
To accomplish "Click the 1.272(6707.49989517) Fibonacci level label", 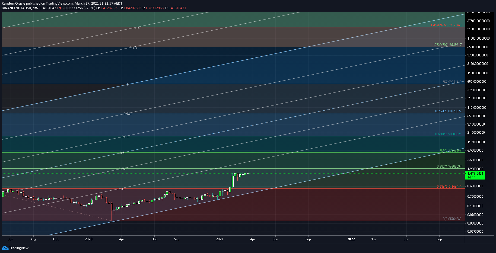I will click(x=447, y=45).
